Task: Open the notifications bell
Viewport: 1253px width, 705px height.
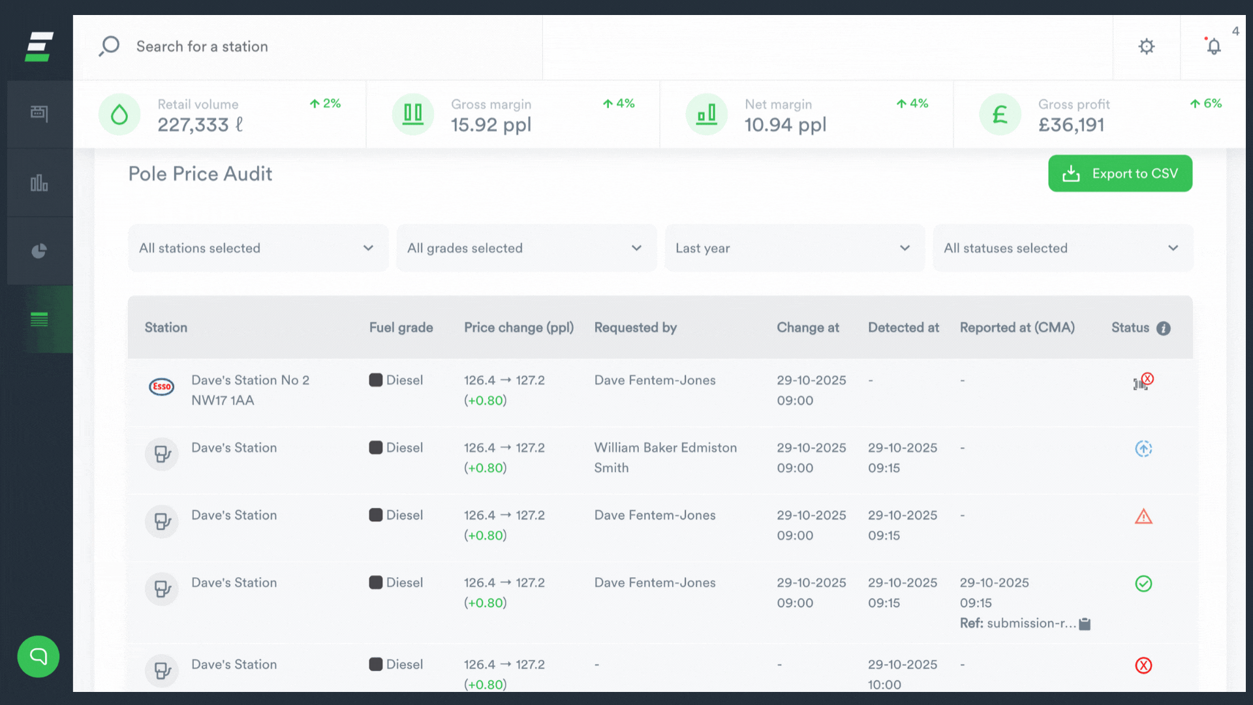Action: (x=1214, y=46)
